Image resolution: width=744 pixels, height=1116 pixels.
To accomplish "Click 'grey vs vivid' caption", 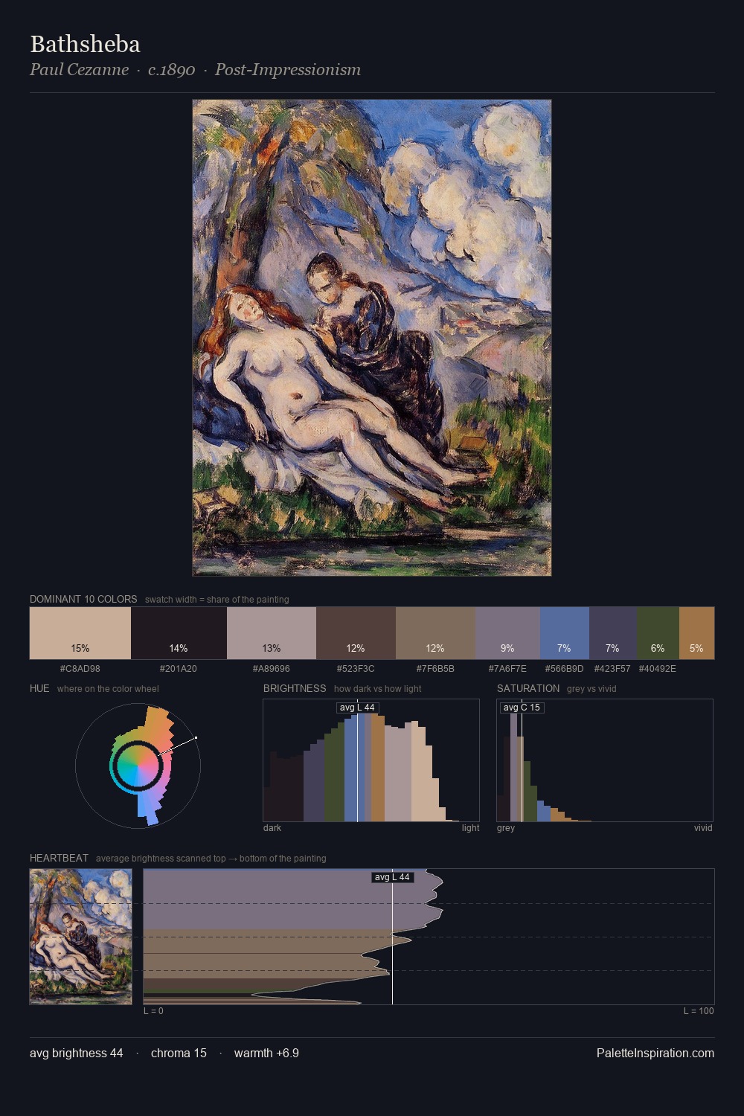I will (591, 689).
